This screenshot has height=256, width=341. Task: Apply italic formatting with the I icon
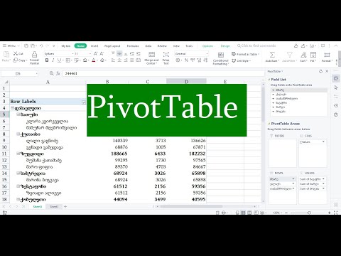53,60
